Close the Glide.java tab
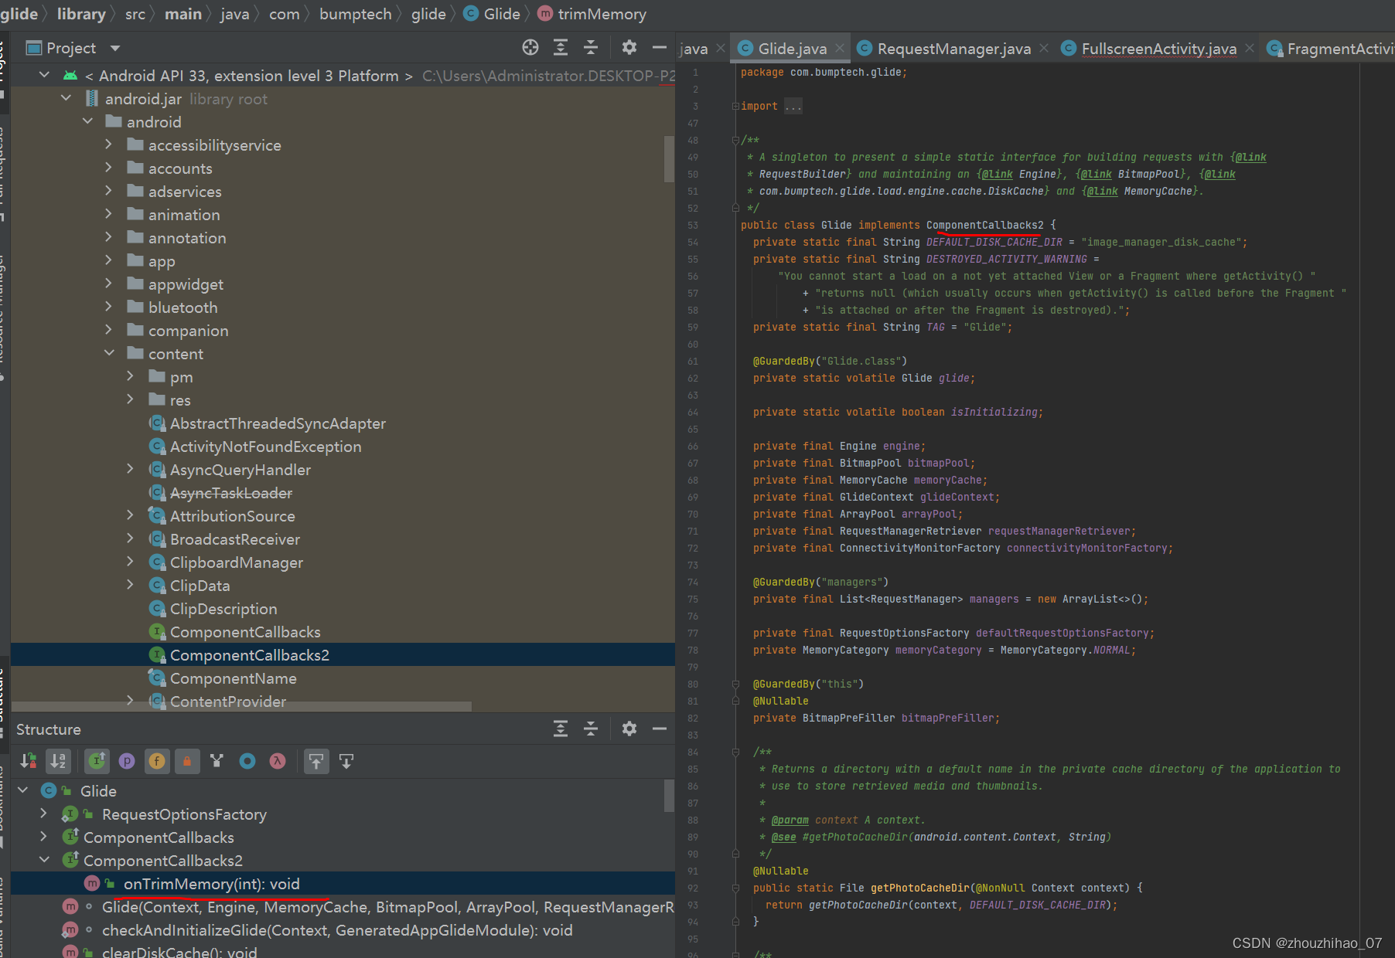The width and height of the screenshot is (1395, 958). [839, 49]
